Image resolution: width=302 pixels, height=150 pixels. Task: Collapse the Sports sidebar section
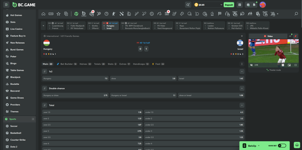(33, 119)
